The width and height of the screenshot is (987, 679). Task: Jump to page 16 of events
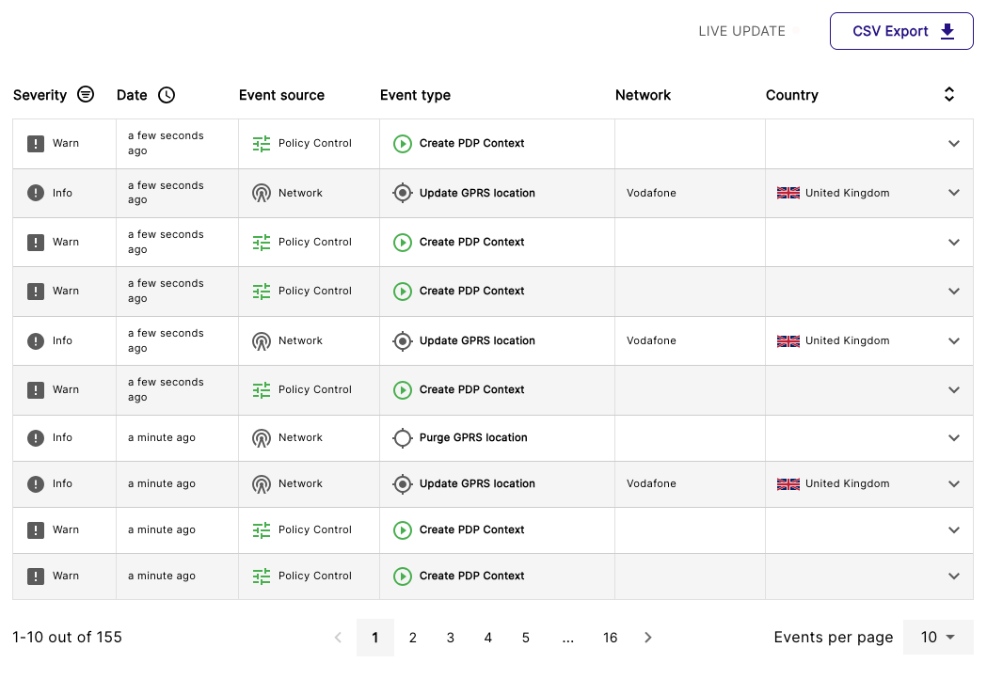coord(610,638)
